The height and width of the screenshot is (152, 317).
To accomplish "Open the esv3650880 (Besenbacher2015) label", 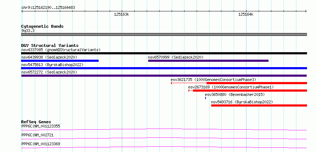I will 235,94.
